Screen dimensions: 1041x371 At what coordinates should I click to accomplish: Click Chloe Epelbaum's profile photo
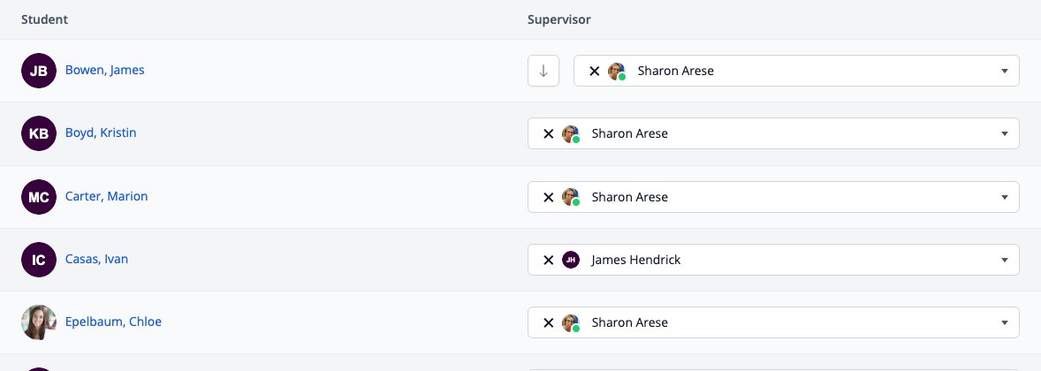pos(39,322)
